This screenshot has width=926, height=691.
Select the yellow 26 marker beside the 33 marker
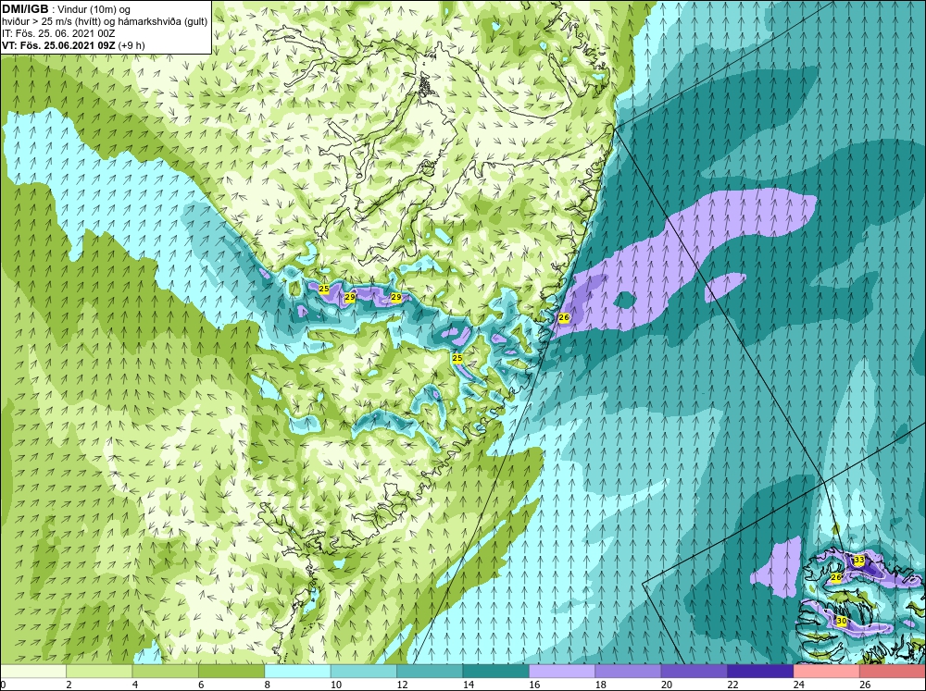[835, 577]
